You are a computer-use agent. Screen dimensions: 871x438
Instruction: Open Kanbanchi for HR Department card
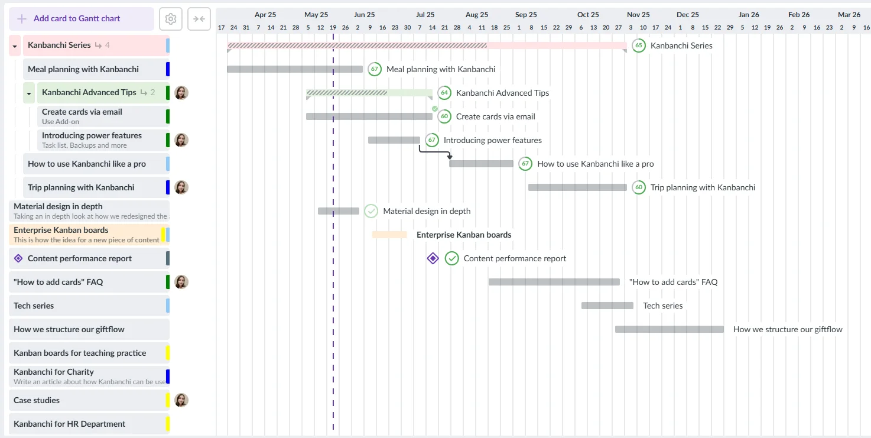click(x=89, y=424)
